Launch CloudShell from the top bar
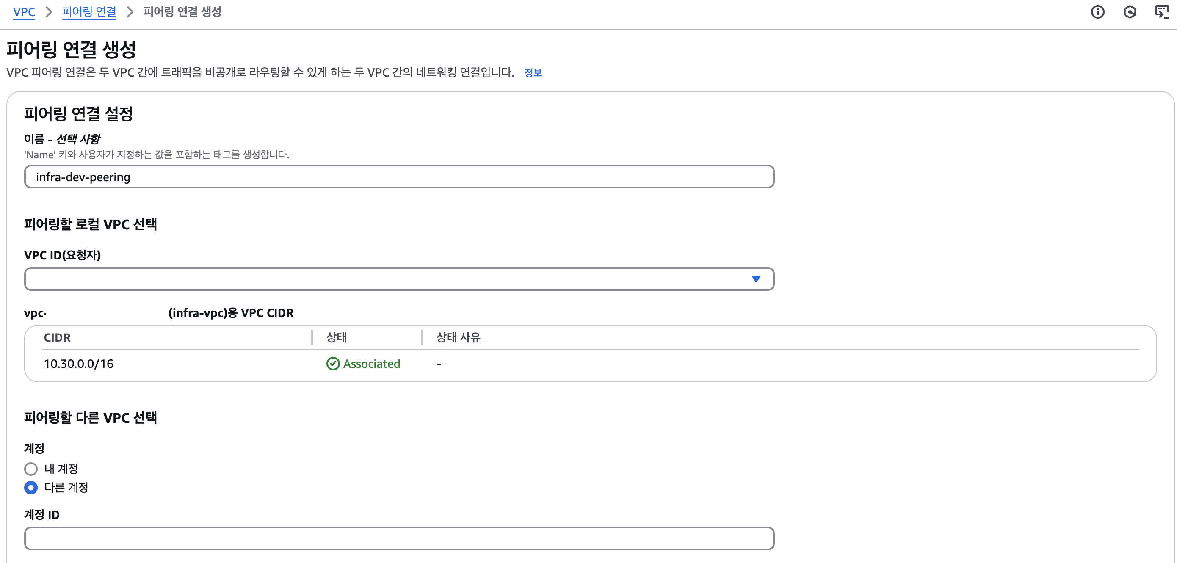The width and height of the screenshot is (1177, 563). click(1161, 12)
